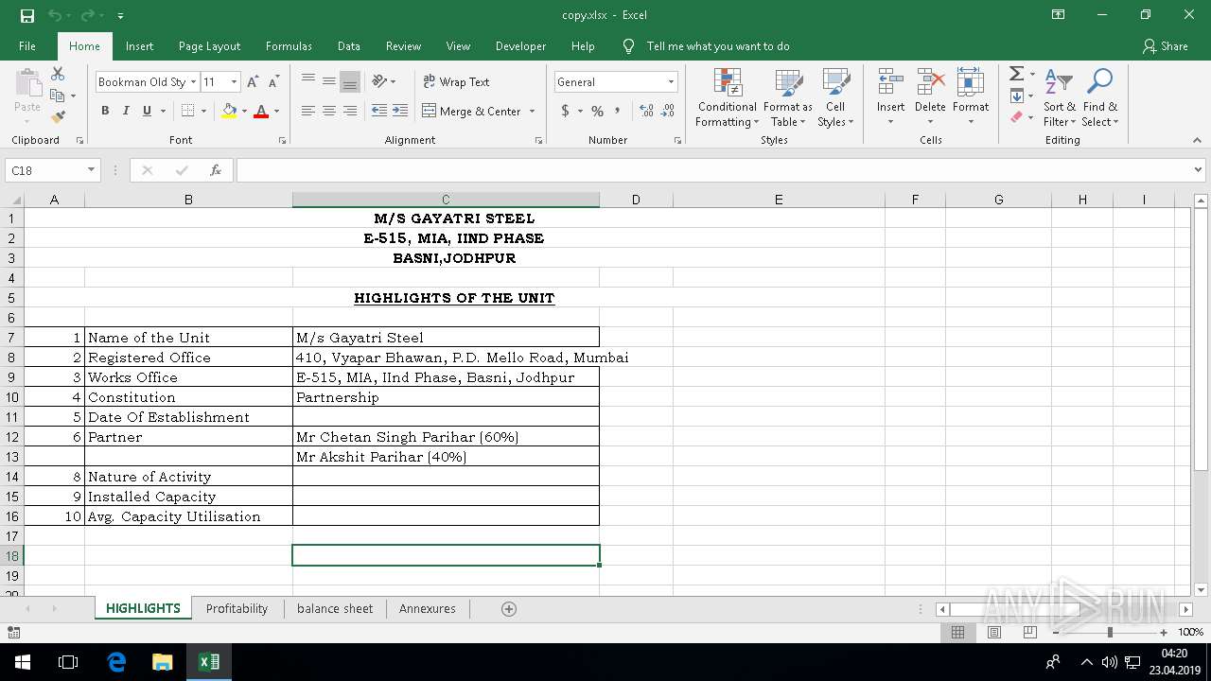Viewport: 1211px width, 681px height.
Task: Click the Insert Function fx icon
Action: click(216, 170)
